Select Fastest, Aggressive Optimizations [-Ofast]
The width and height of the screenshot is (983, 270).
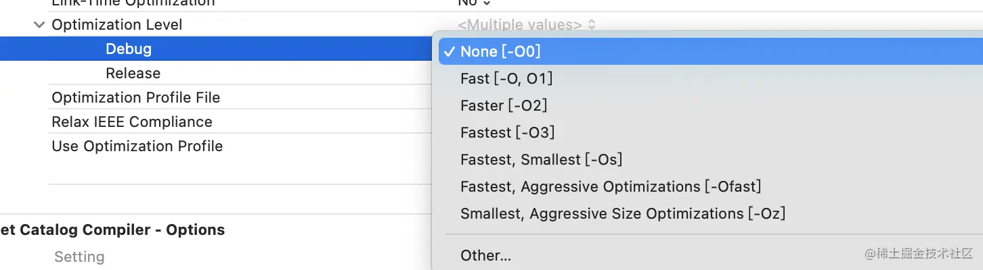point(611,187)
